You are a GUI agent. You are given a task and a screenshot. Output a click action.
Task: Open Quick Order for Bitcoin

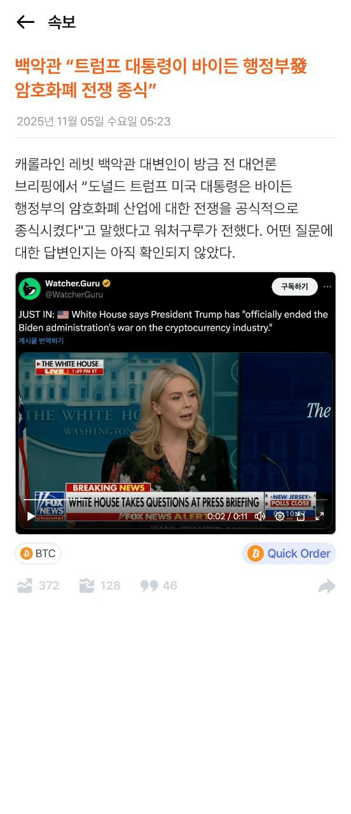tap(289, 553)
